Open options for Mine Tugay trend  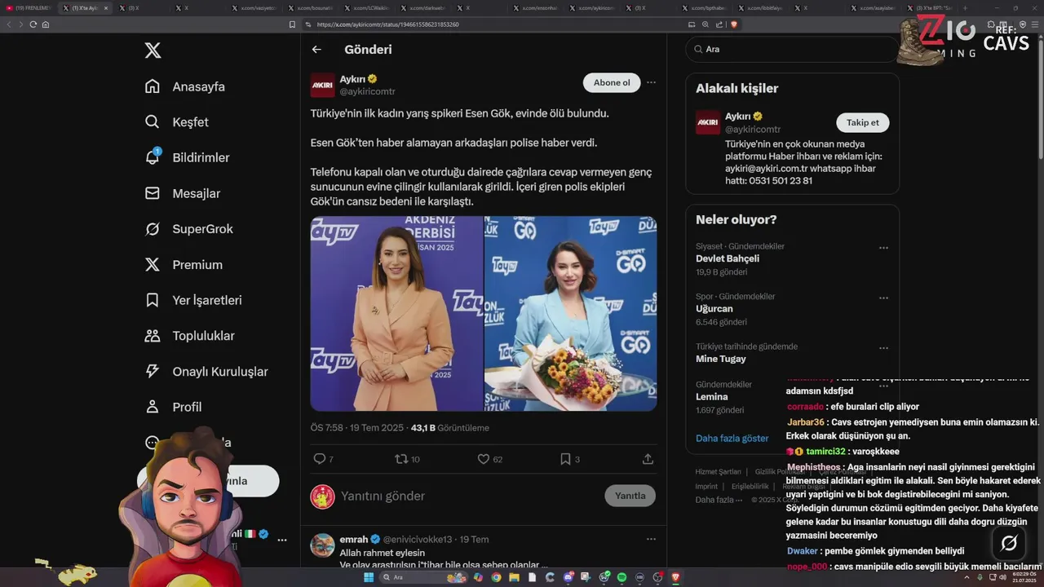883,348
